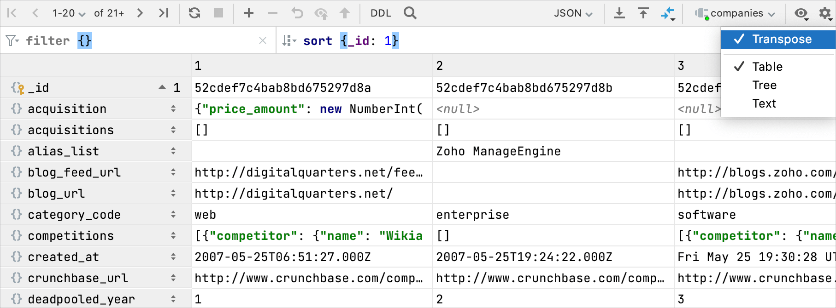Image resolution: width=836 pixels, height=308 pixels.
Task: Go to the next page of results
Action: pyautogui.click(x=140, y=13)
